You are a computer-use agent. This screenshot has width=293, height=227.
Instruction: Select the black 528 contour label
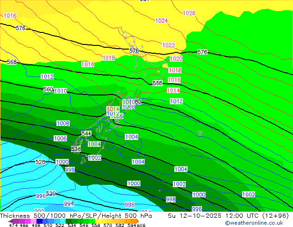click(x=40, y=162)
